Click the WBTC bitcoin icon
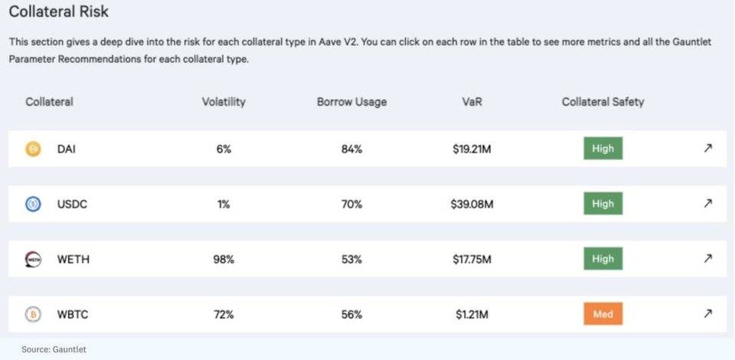The image size is (735, 360). [33, 314]
